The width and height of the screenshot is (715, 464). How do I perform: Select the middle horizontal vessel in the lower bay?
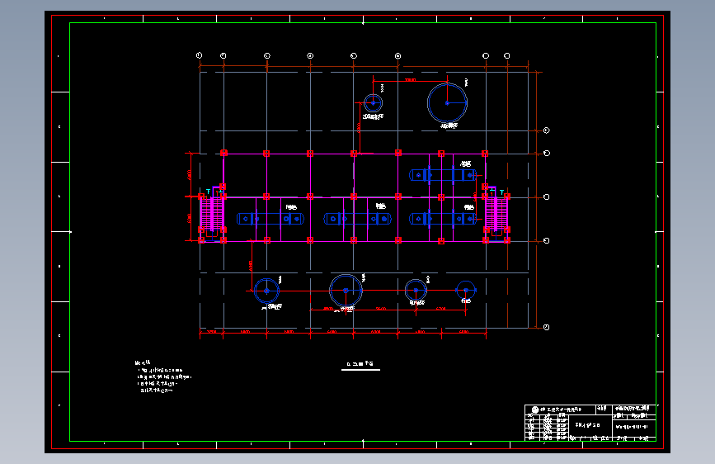coord(358,219)
